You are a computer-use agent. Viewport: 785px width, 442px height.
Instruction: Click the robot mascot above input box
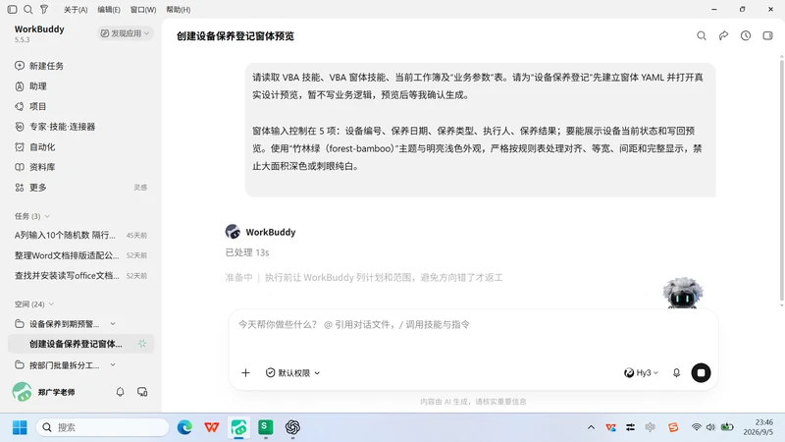682,293
